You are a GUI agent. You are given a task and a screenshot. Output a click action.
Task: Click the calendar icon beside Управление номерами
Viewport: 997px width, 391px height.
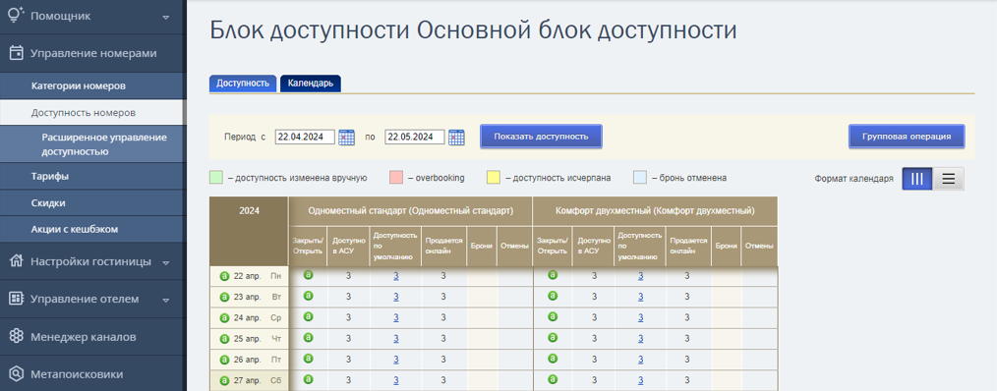[x=17, y=53]
